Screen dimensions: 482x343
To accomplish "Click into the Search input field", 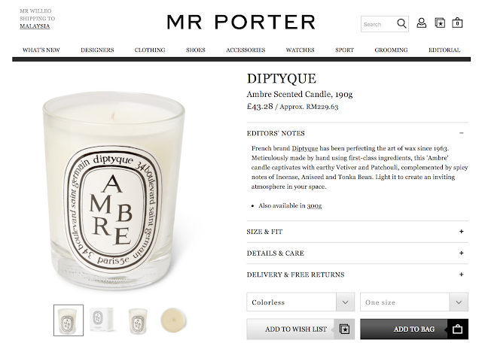I will 378,24.
